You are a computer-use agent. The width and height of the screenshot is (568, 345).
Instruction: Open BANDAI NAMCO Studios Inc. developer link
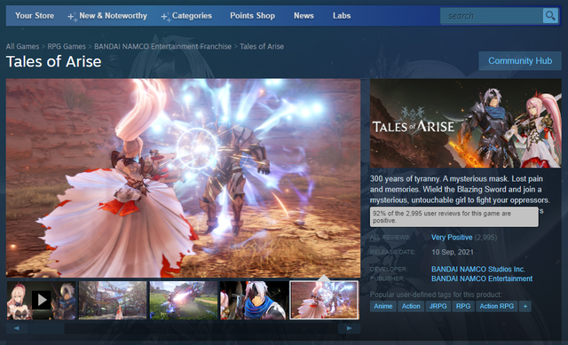[x=477, y=270]
